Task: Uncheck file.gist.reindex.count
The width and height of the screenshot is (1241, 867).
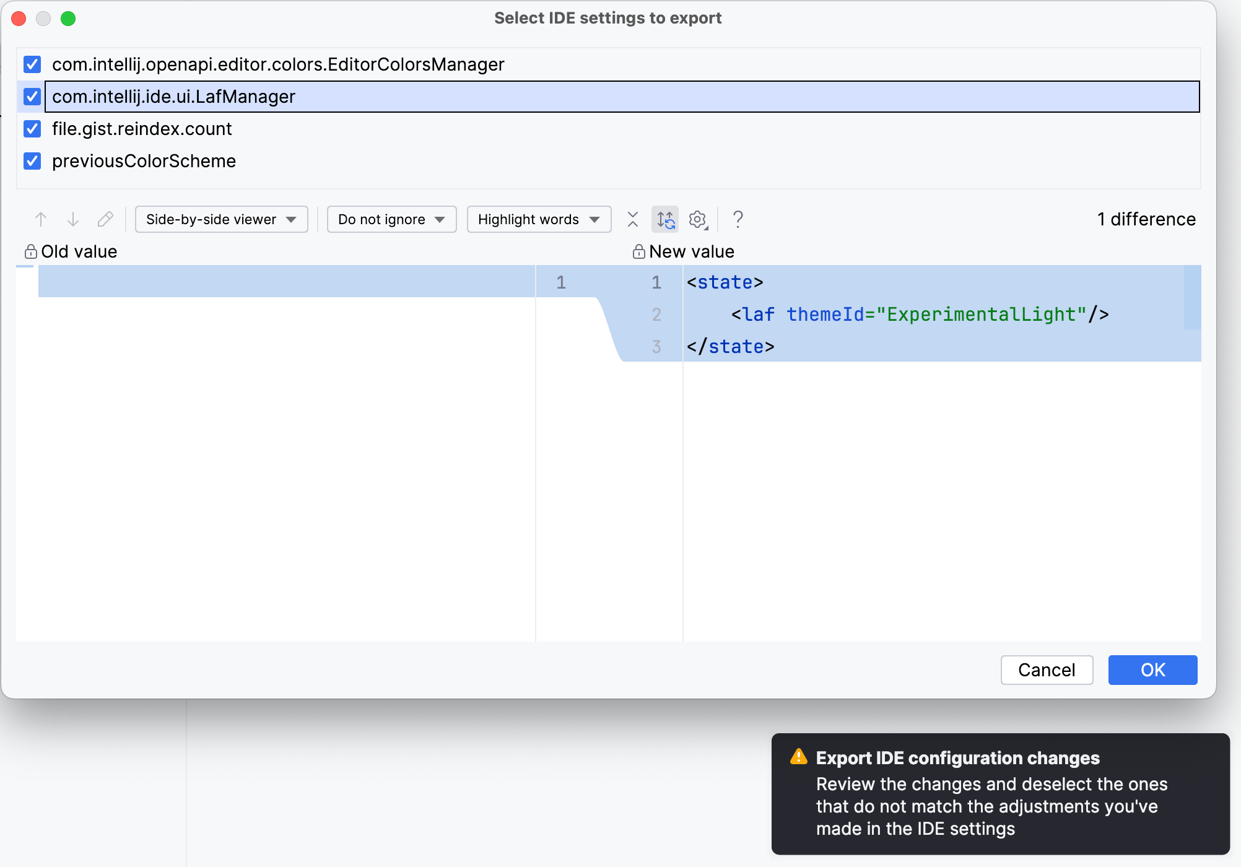Action: click(x=32, y=129)
